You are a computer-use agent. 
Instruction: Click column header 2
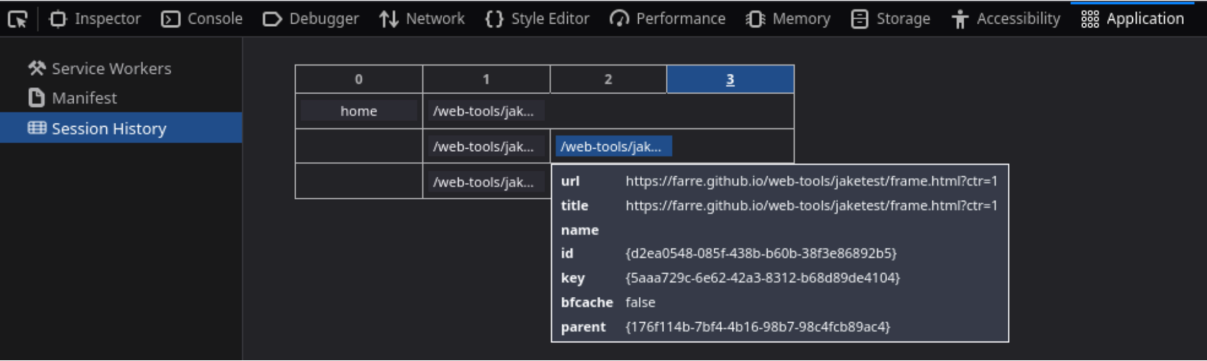pos(608,79)
